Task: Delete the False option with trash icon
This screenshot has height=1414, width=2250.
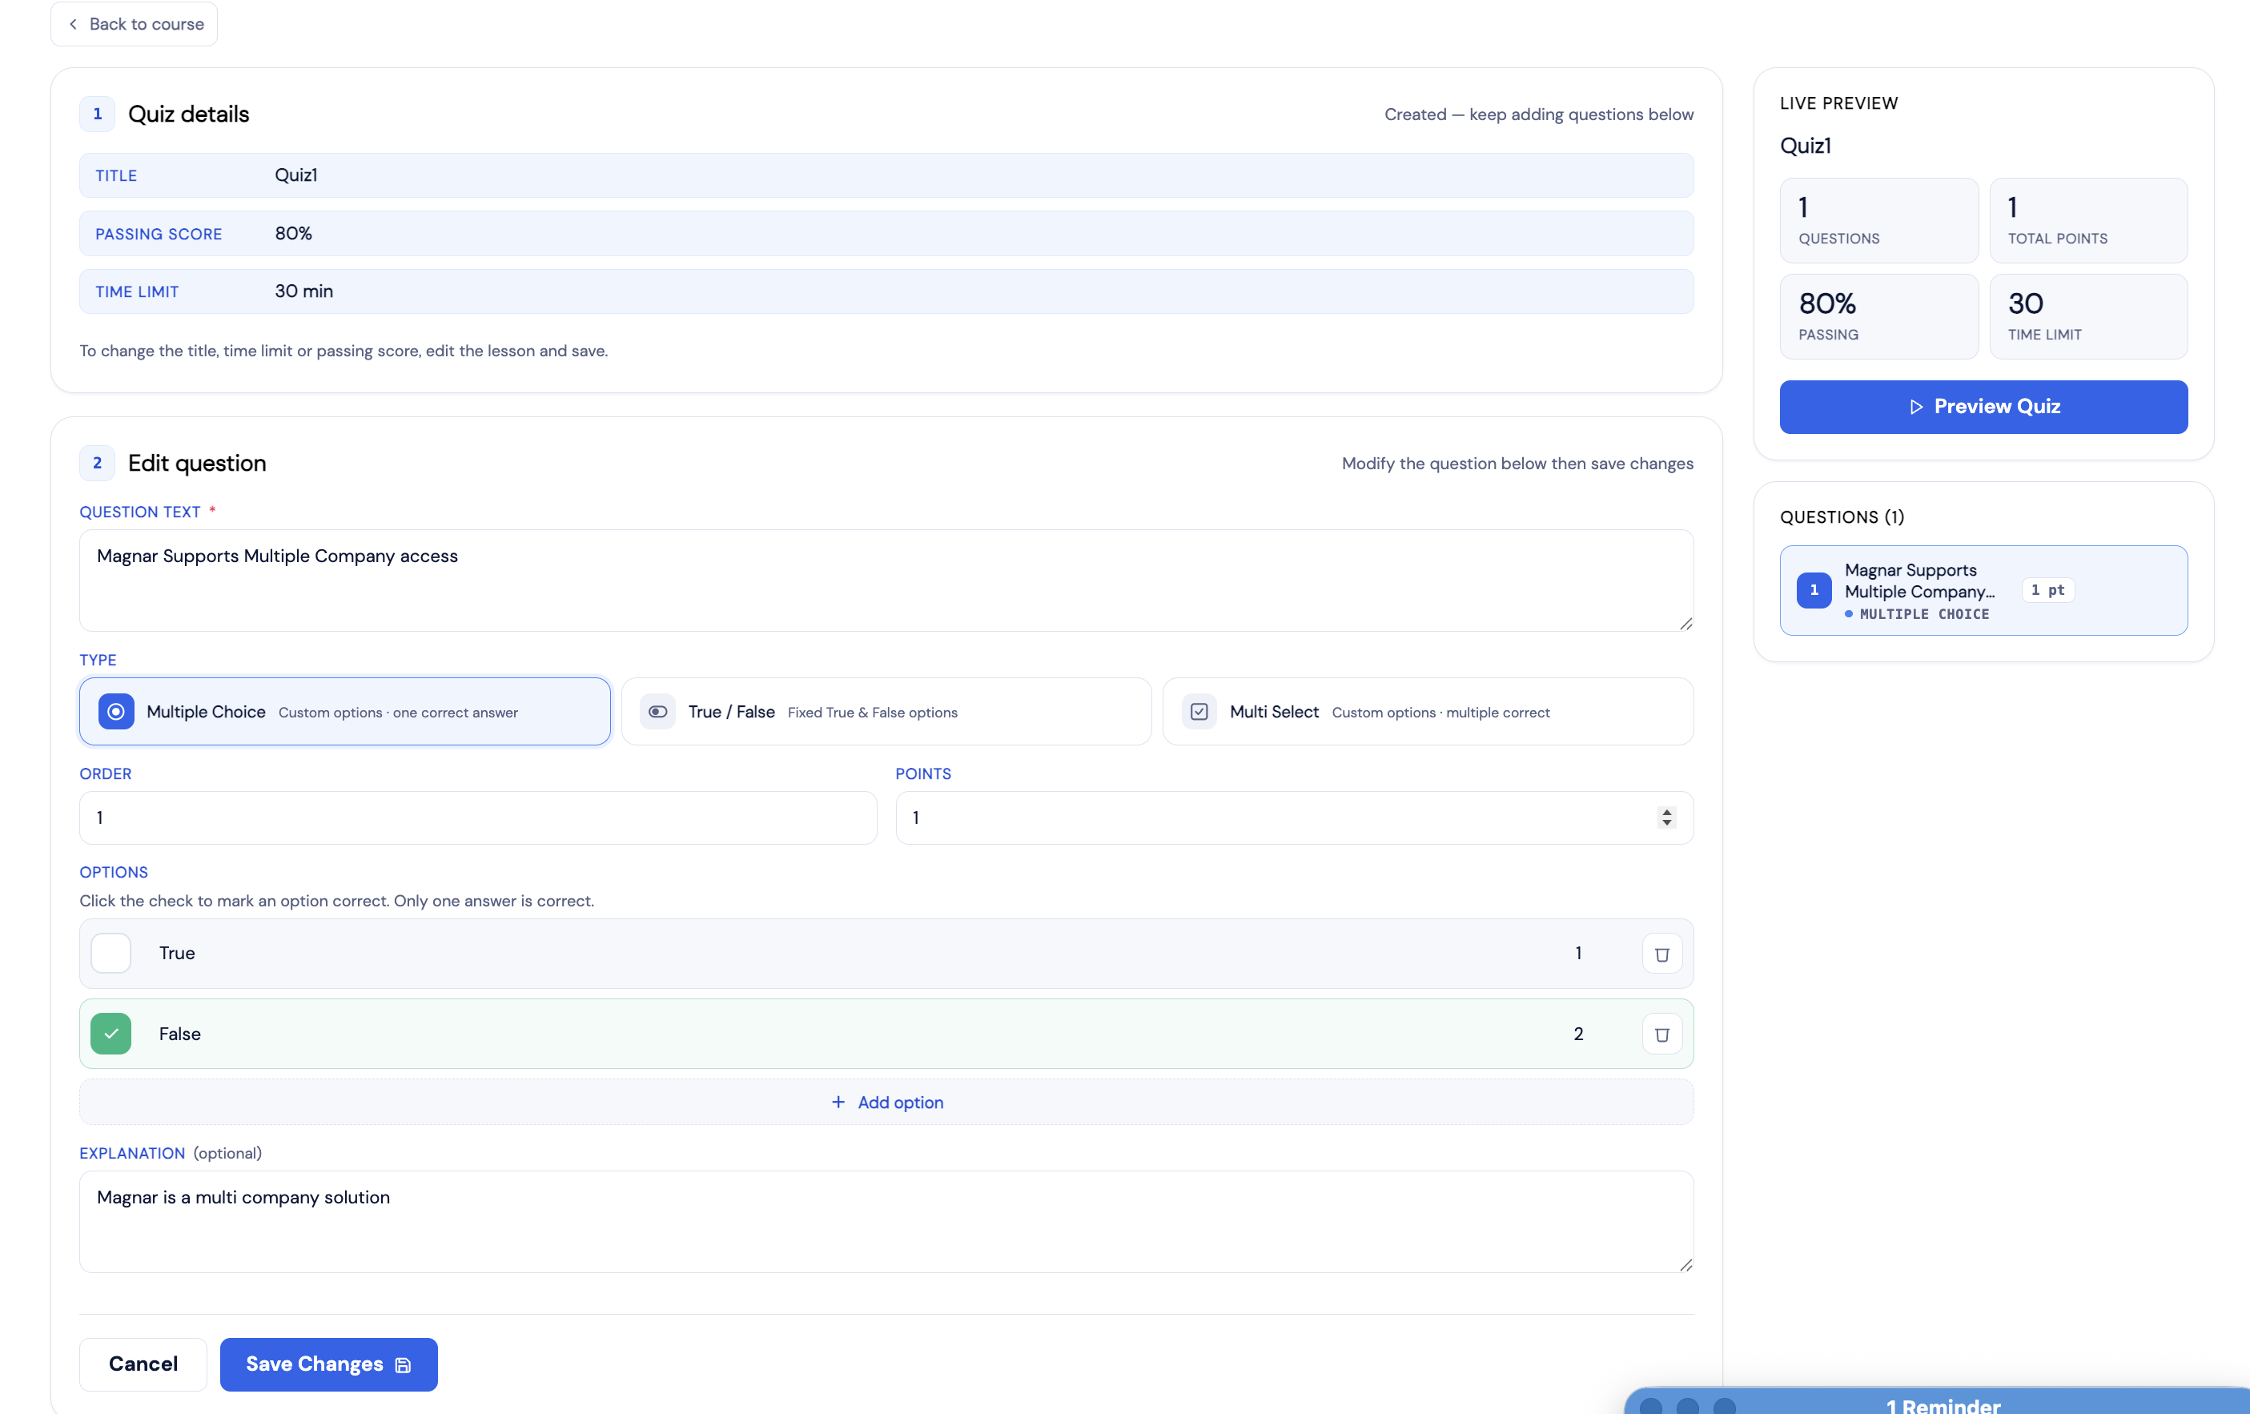Action: [1661, 1034]
